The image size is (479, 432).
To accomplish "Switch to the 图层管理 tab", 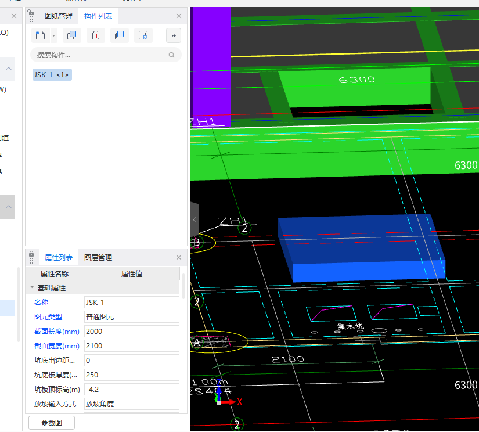I will tap(98, 258).
